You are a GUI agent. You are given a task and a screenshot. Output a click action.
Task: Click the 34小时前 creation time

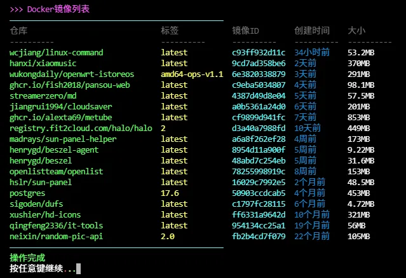pos(312,52)
